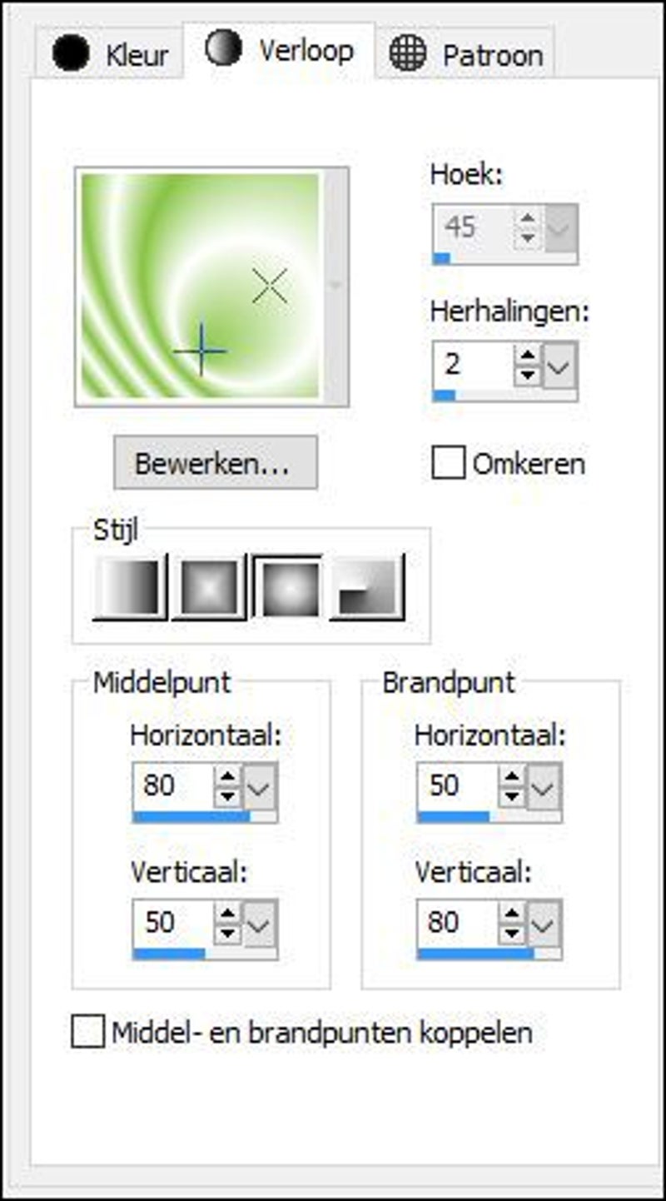Click the Bewerken... button

coord(215,463)
